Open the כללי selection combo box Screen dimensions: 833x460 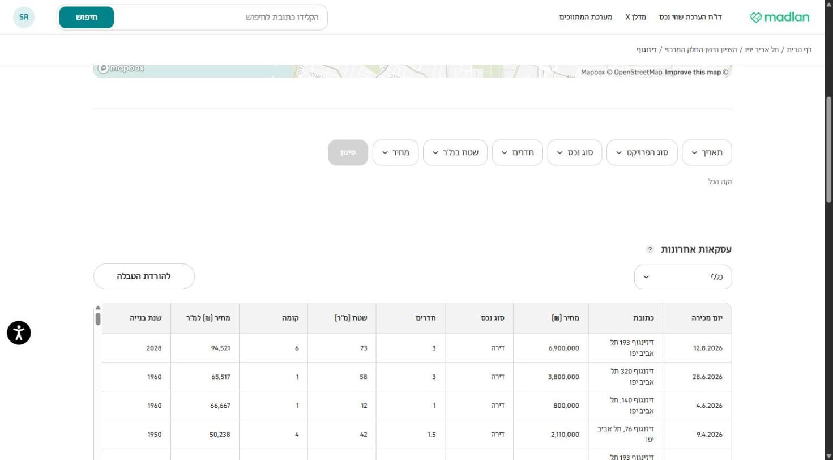(x=683, y=277)
